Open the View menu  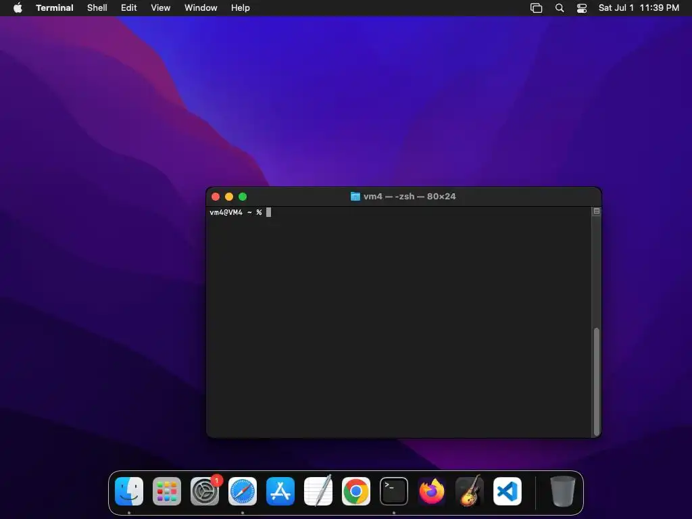coord(161,8)
